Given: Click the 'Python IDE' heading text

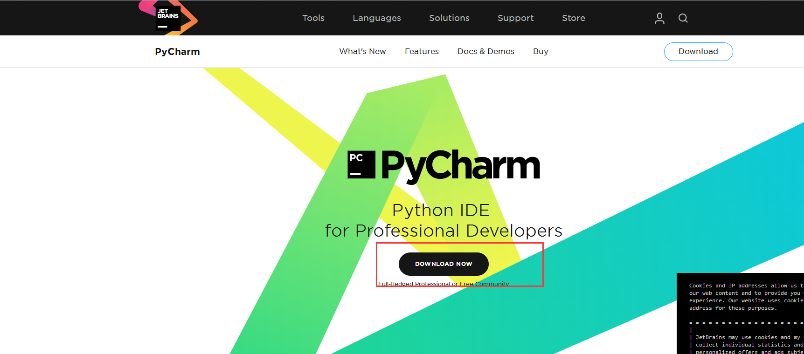Looking at the screenshot, I should click(x=441, y=211).
